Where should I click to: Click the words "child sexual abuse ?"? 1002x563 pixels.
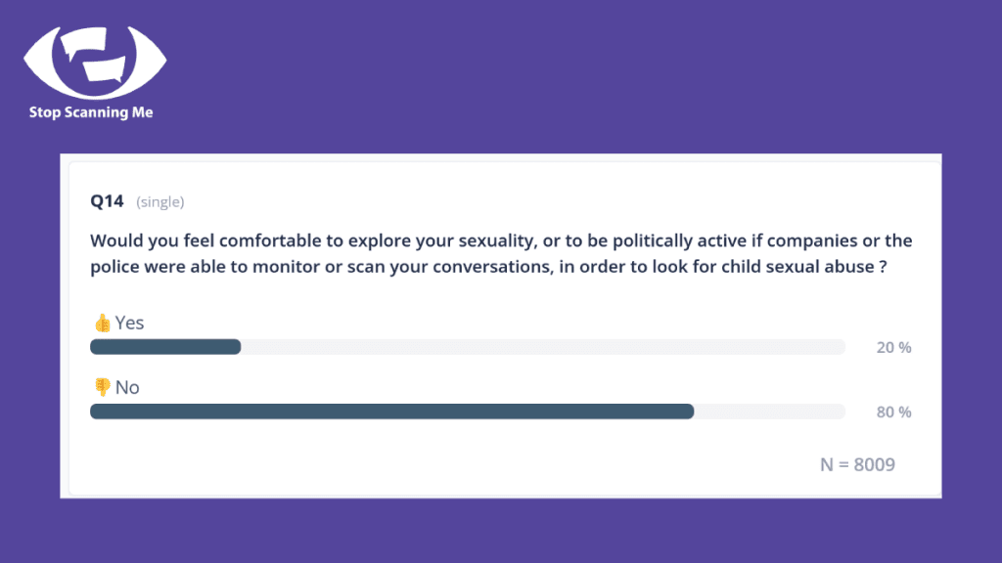click(808, 266)
